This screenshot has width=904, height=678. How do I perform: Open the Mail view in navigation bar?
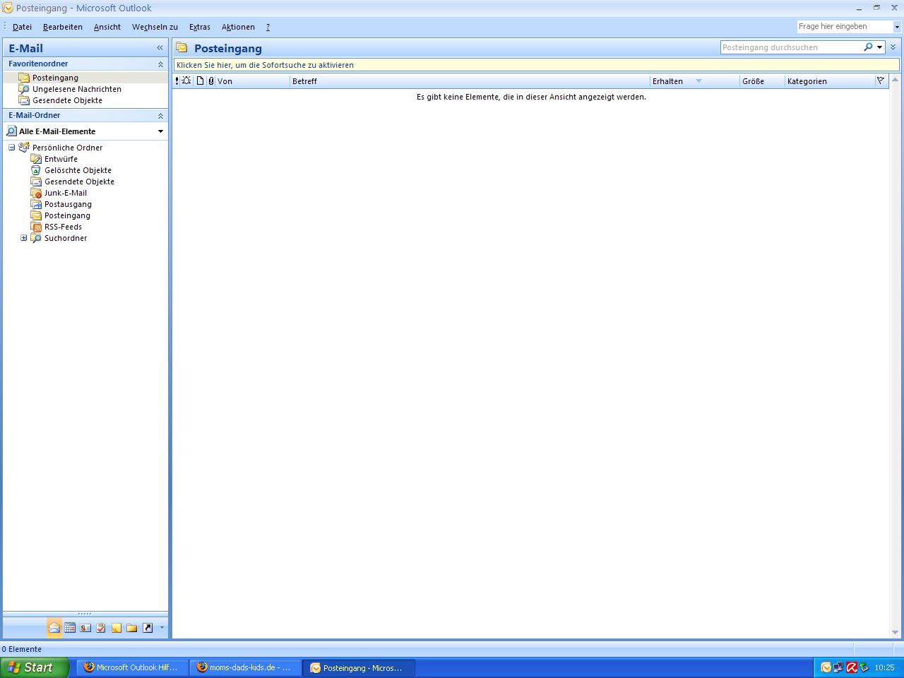point(54,628)
